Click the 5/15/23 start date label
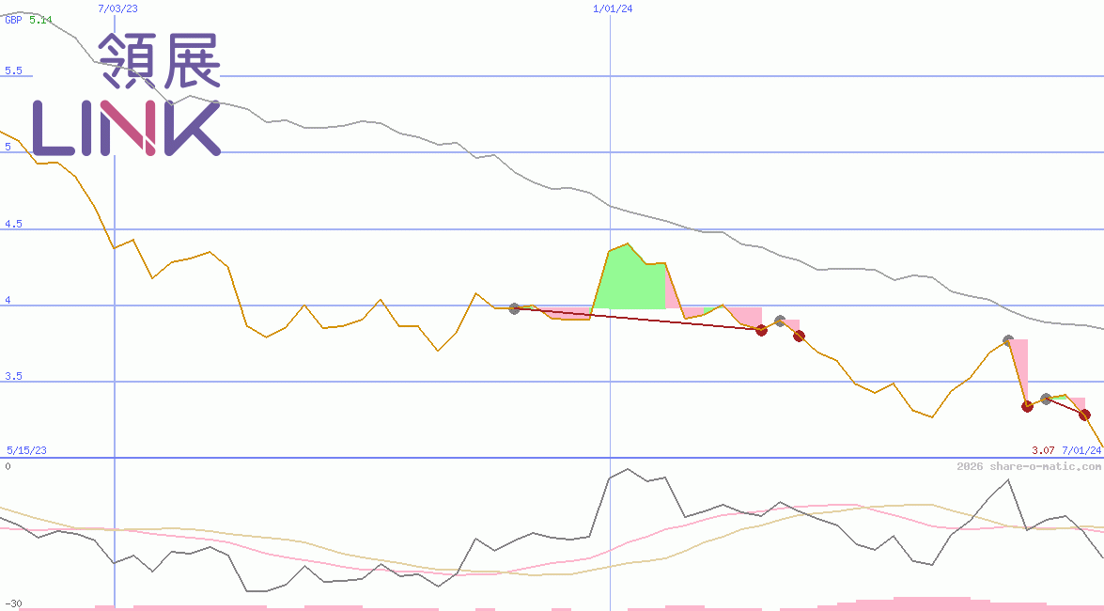Viewport: 1104px width, 611px height. click(26, 449)
